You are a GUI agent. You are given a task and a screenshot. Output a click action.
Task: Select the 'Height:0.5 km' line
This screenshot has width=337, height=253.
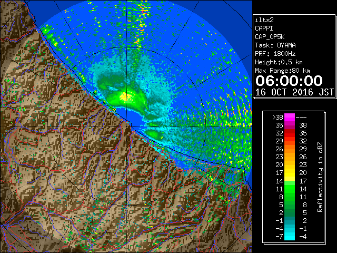[x=279, y=62]
